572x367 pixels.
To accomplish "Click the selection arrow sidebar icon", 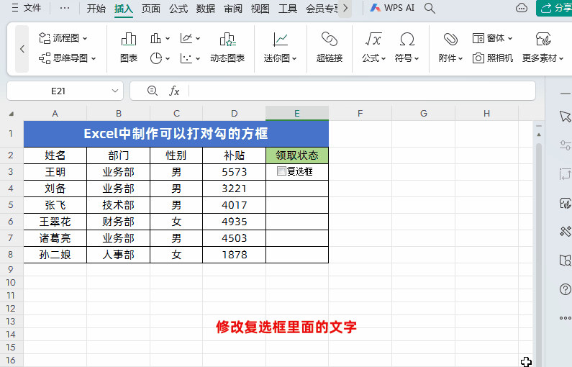I will pyautogui.click(x=565, y=117).
